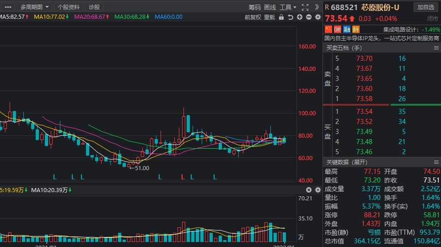Switch to 诊股 tab
Screen dimensions: 441x247
tap(94, 7)
